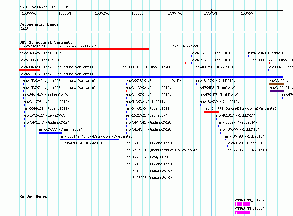293x216 pixels.
Task: Click the nsv3413960 (Audano2019) label
Action: coord(148,88)
